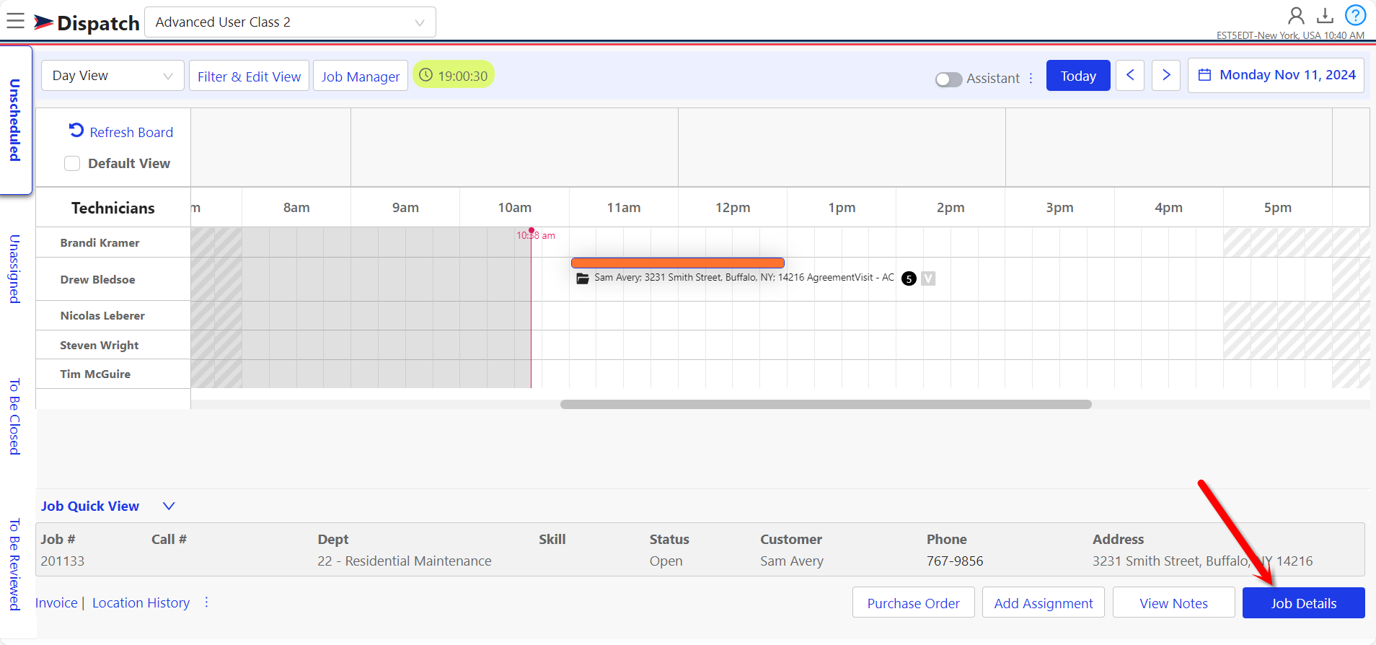Open the Invoice link

click(56, 602)
